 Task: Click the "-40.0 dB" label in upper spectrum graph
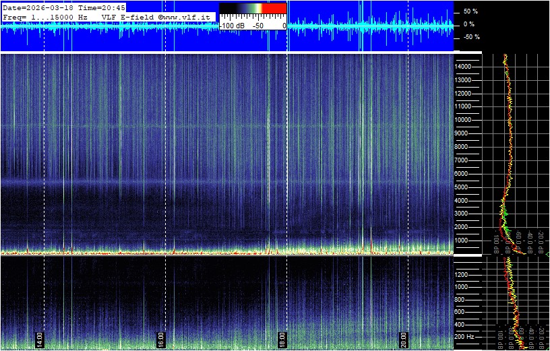[530, 241]
